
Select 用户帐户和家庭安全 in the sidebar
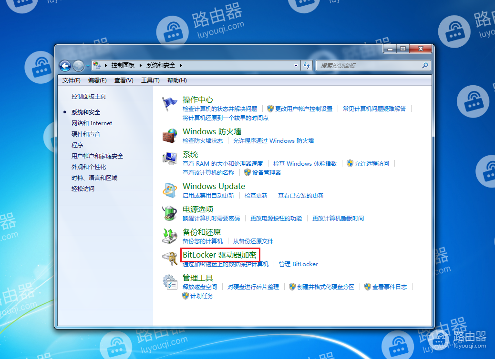tap(97, 156)
